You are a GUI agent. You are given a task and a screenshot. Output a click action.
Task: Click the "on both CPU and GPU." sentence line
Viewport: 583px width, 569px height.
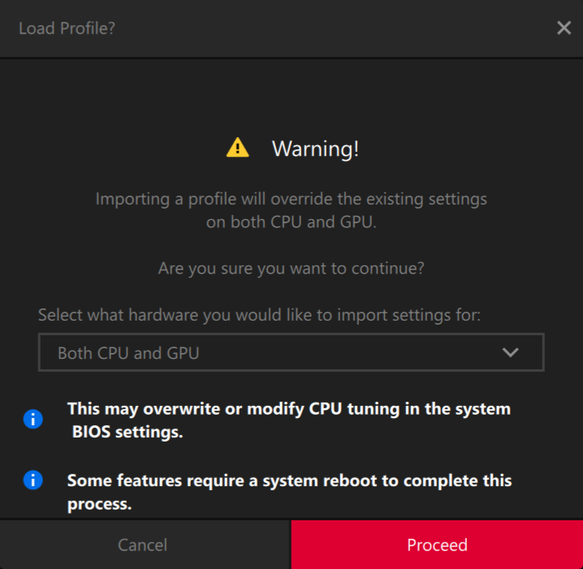tap(291, 222)
